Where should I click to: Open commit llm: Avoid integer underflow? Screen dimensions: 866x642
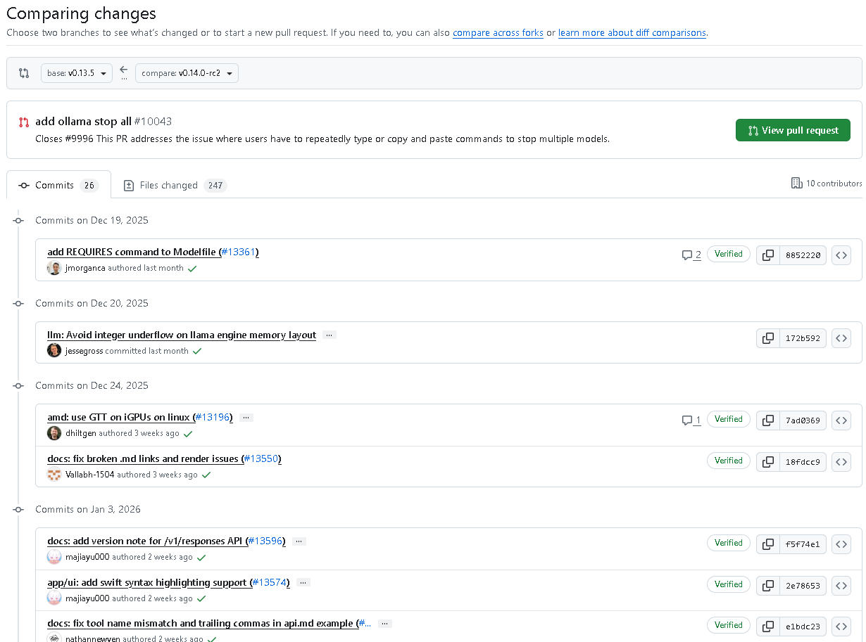point(182,335)
